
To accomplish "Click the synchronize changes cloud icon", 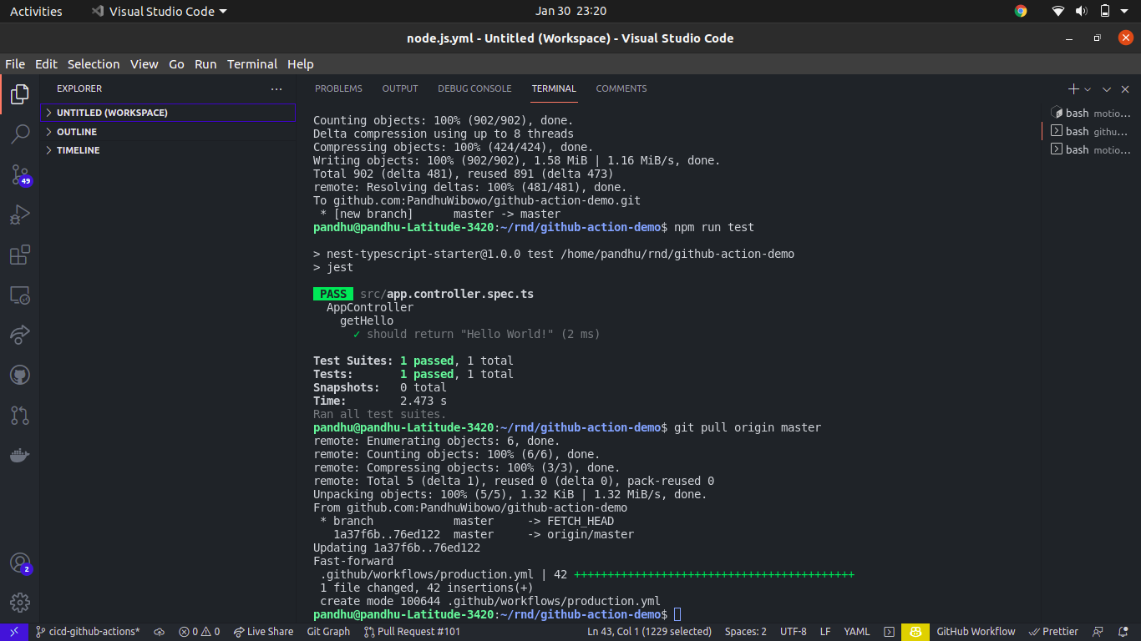I will point(160,632).
